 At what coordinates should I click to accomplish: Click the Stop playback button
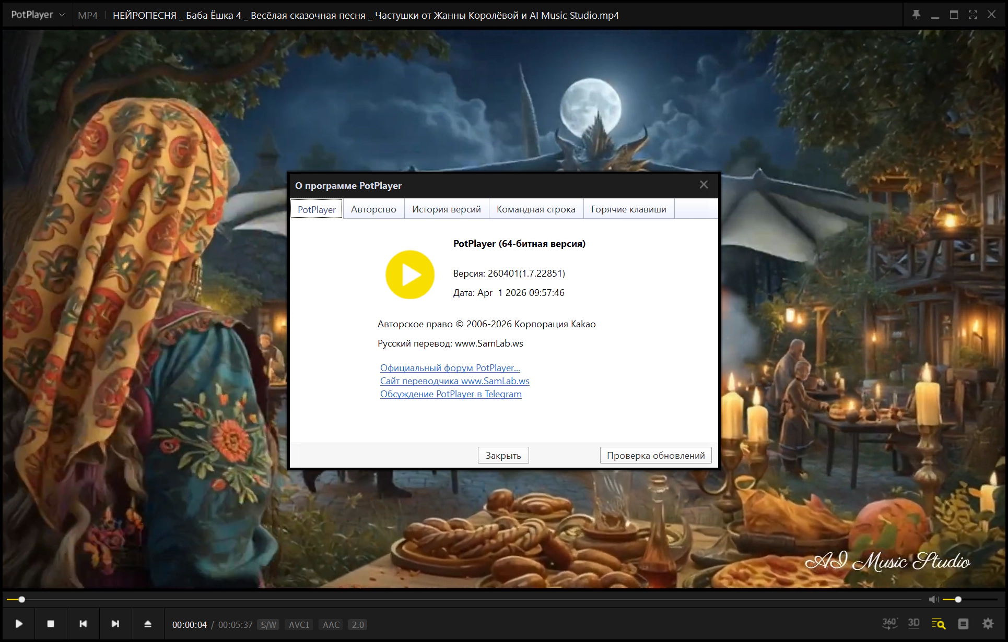tap(51, 624)
